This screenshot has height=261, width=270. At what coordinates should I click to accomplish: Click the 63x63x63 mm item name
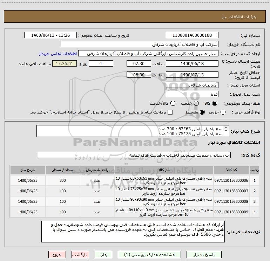[164, 181]
